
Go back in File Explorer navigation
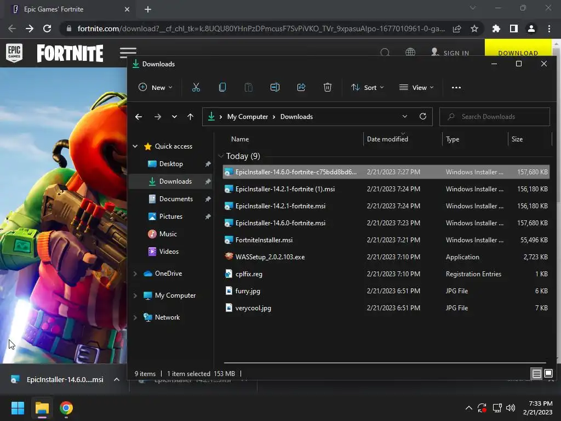139,117
